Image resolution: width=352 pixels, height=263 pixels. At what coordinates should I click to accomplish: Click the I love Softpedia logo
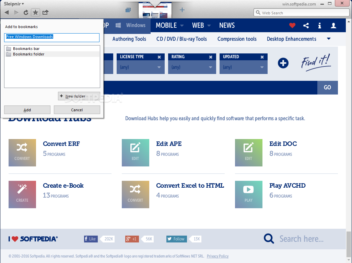[x=33, y=239]
